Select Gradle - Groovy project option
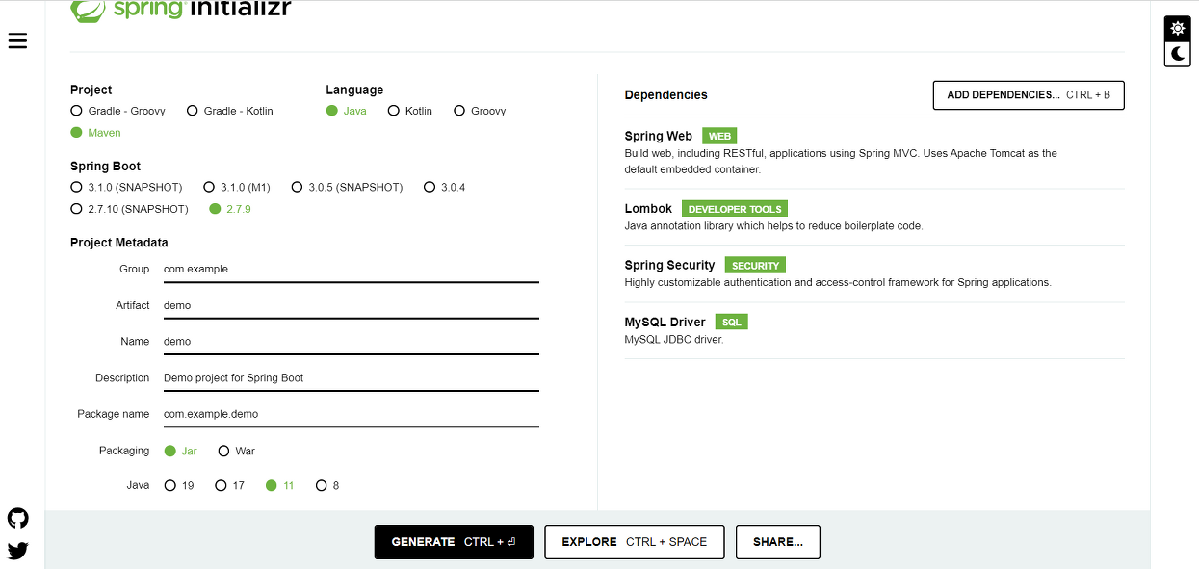Viewport: 1199px width, 569px height. pyautogui.click(x=118, y=111)
